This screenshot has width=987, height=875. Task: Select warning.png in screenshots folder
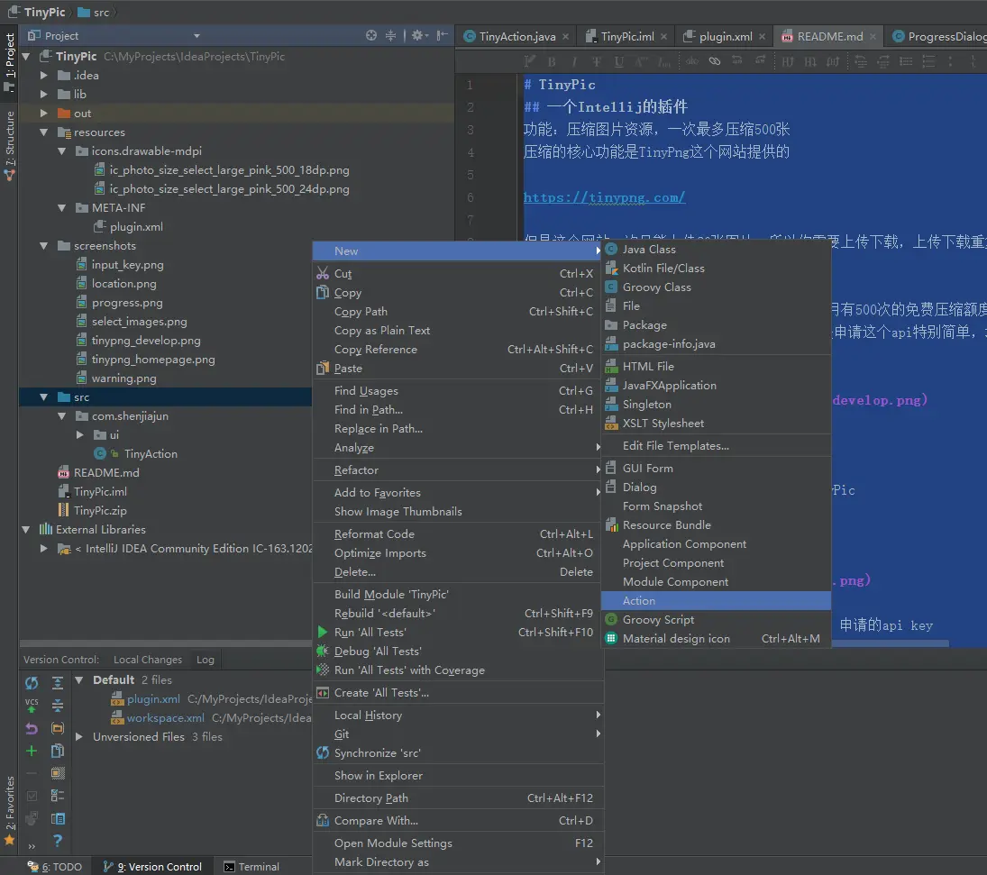124,378
